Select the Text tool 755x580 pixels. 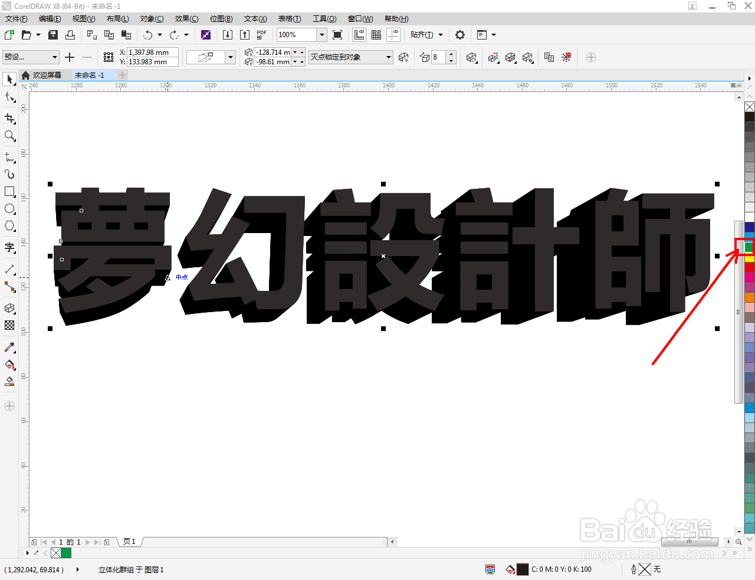(x=9, y=247)
